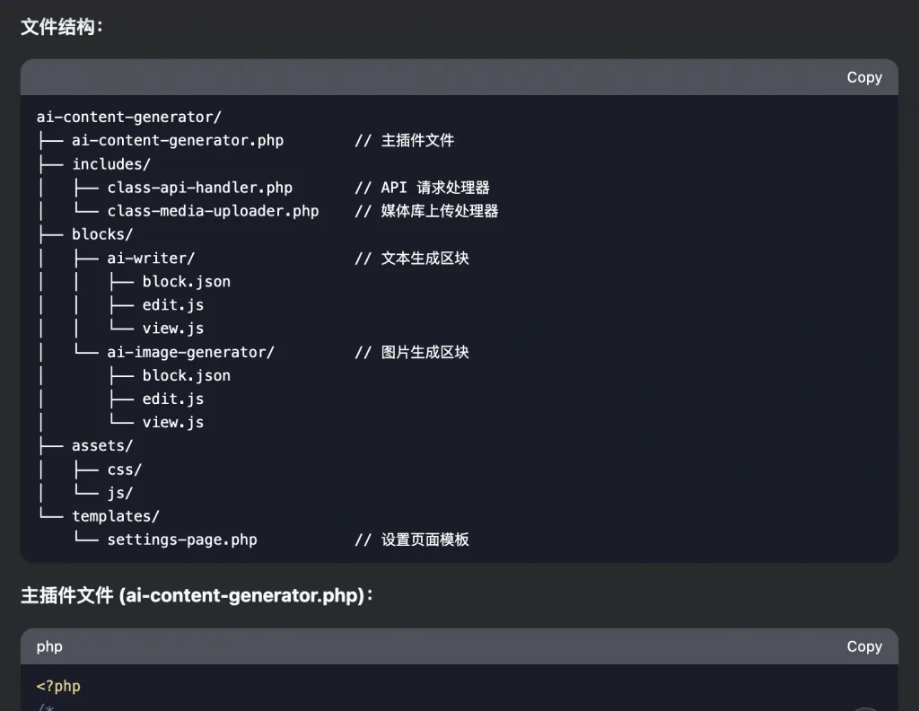
Task: Select class-media-uploader.php in the tree
Action: pyautogui.click(x=213, y=211)
